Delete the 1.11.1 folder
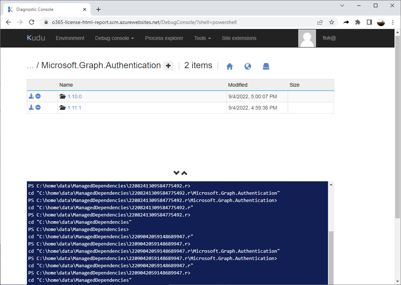 pos(38,107)
